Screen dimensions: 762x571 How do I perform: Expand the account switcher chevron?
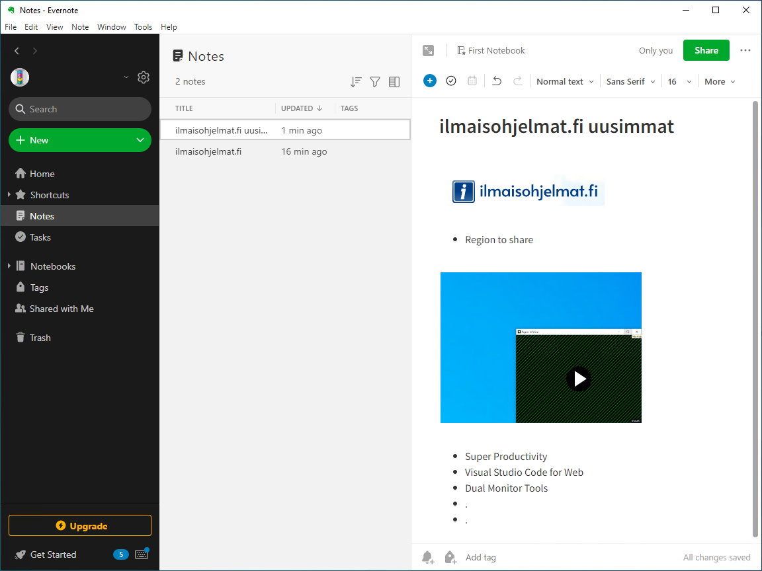pos(126,77)
